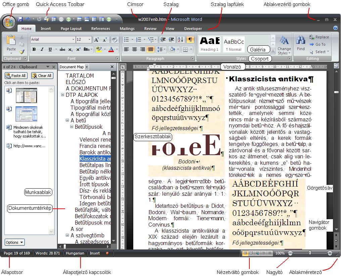The width and height of the screenshot is (341, 276).
Task: Apply strikethrough to text
Action: tap(62, 49)
